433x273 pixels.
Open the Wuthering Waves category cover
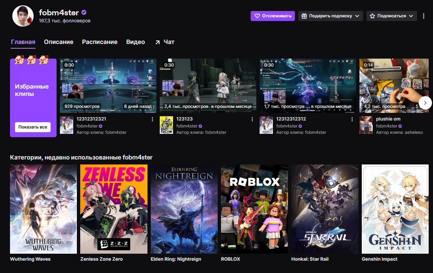43,209
